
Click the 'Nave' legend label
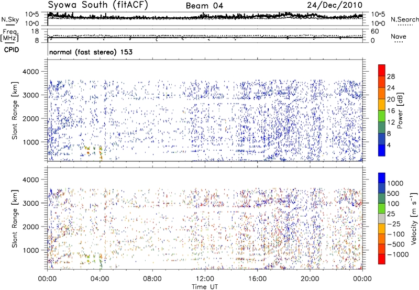(x=399, y=37)
